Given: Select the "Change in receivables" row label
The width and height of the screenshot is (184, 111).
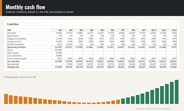Looking at the screenshot, I should (17, 39).
